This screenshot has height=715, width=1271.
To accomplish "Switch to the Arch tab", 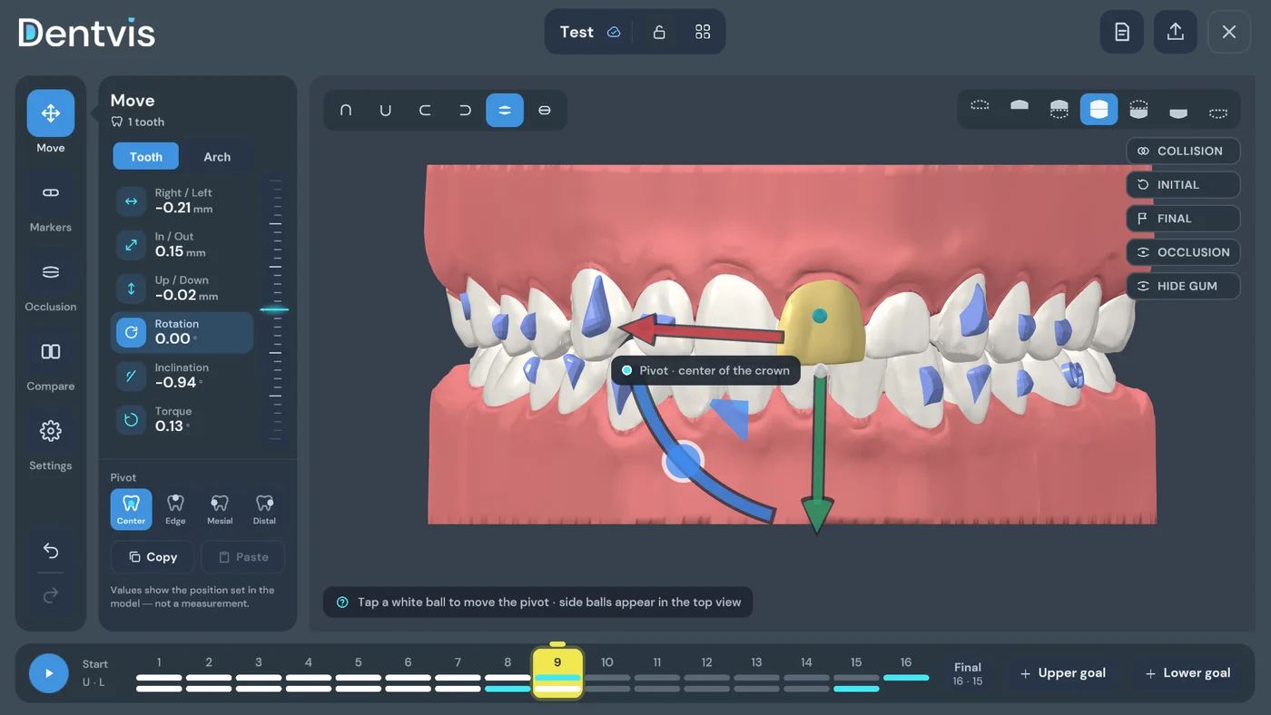I will [x=217, y=156].
